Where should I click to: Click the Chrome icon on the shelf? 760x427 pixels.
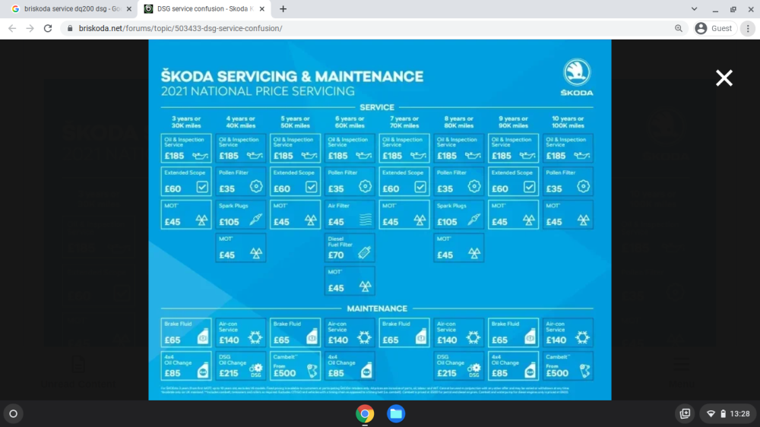pos(365,413)
